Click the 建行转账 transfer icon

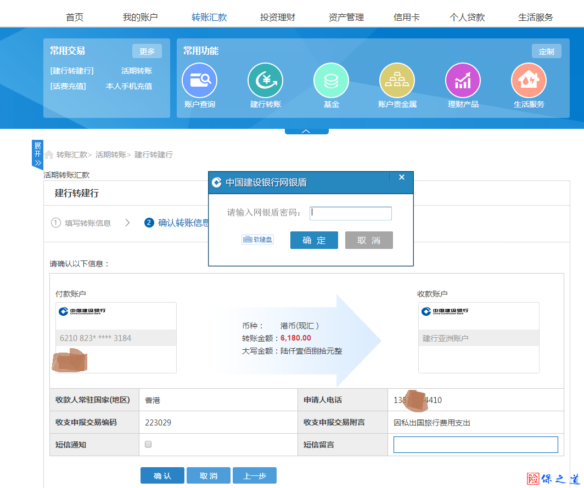tap(265, 81)
